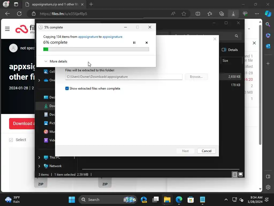Open Browser essentials heart icon

[245, 14]
